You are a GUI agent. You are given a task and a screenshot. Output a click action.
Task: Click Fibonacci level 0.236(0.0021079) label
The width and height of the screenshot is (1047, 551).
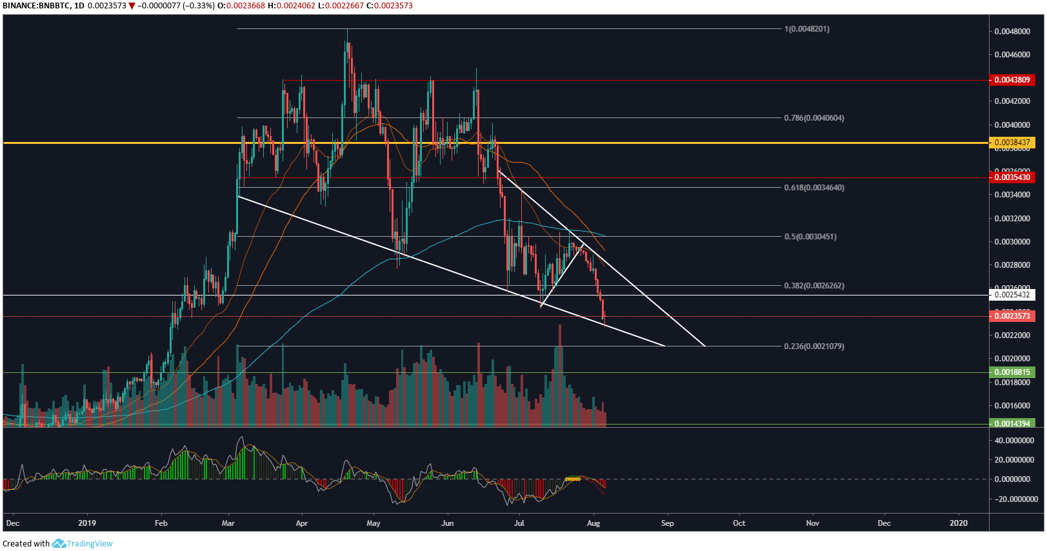click(x=813, y=346)
